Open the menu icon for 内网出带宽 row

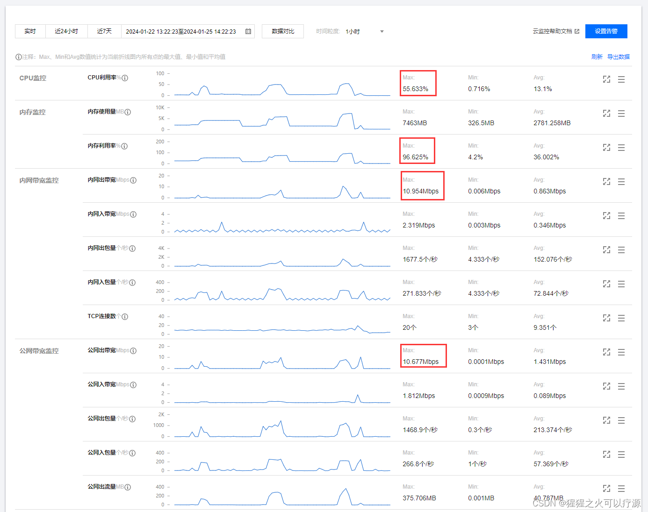[x=621, y=182]
